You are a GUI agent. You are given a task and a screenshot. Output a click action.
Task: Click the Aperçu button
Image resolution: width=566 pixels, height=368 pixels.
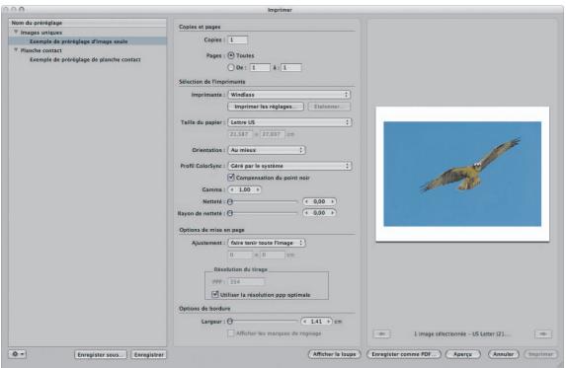click(x=462, y=354)
